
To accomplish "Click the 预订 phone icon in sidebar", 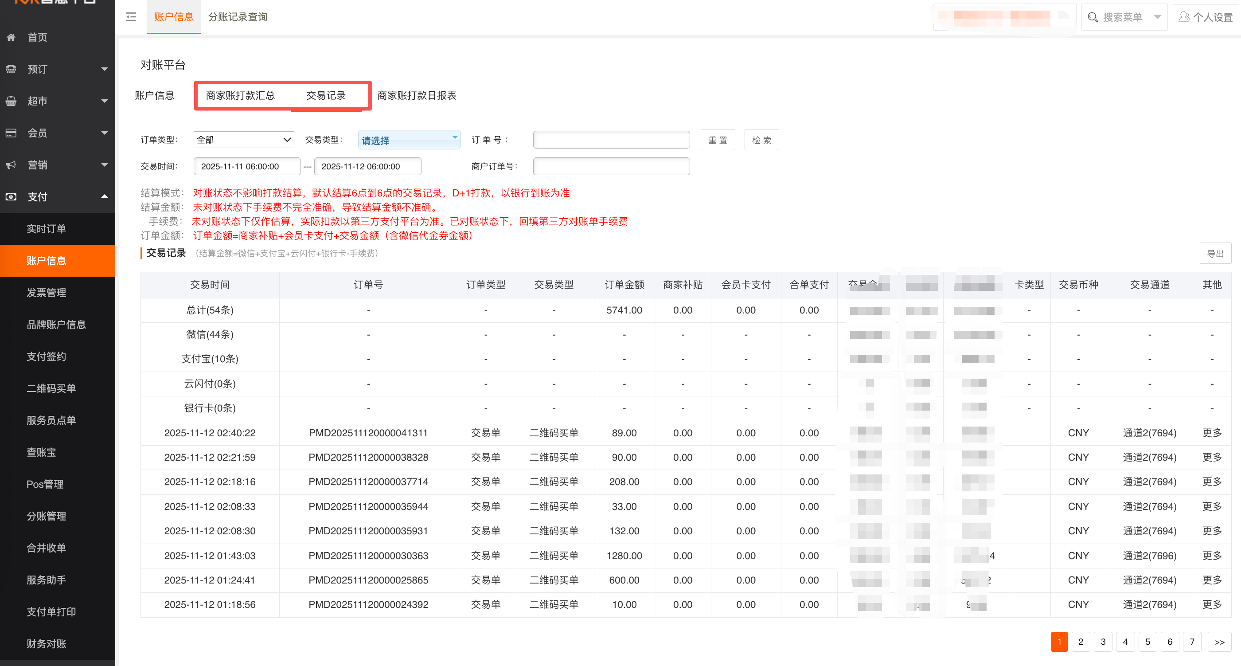I will point(11,69).
